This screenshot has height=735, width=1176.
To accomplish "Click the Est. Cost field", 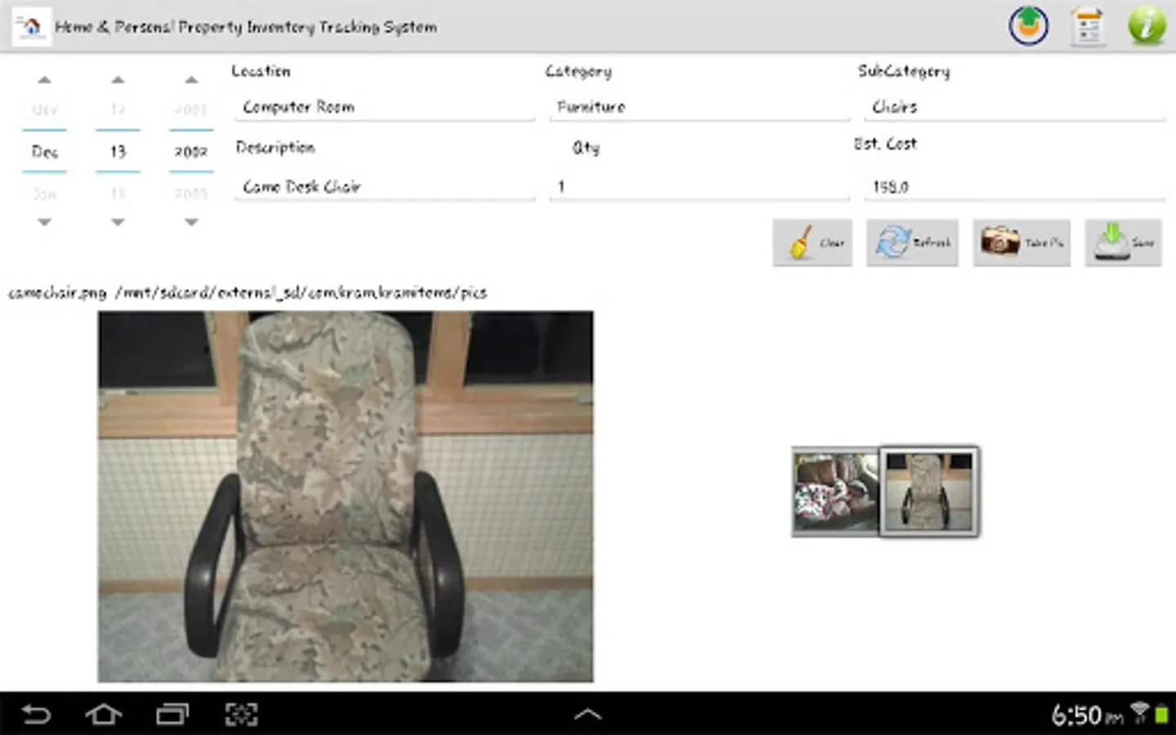I will (x=1014, y=186).
